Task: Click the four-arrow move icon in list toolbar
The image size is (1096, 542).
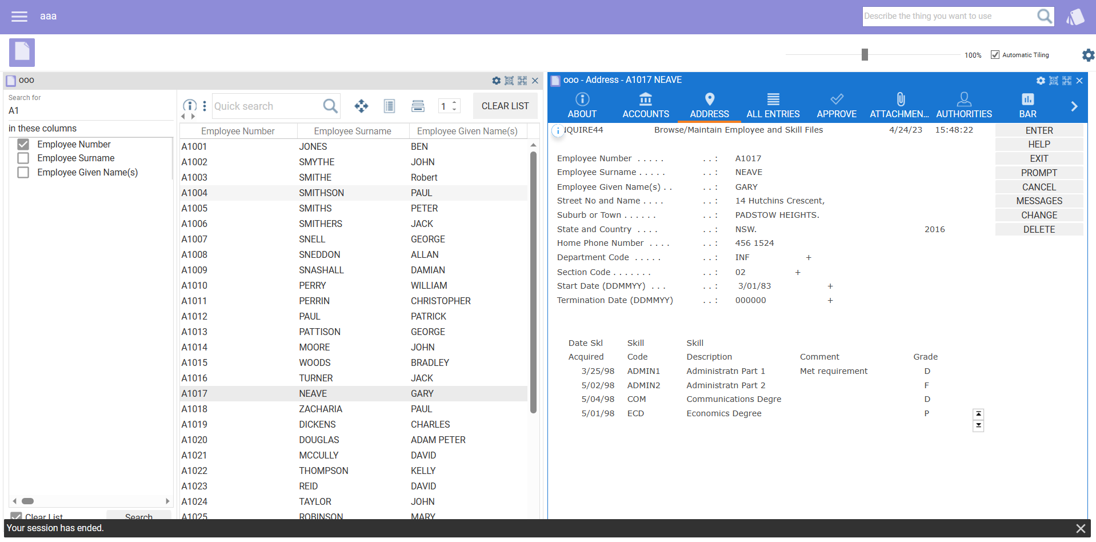Action: click(361, 106)
